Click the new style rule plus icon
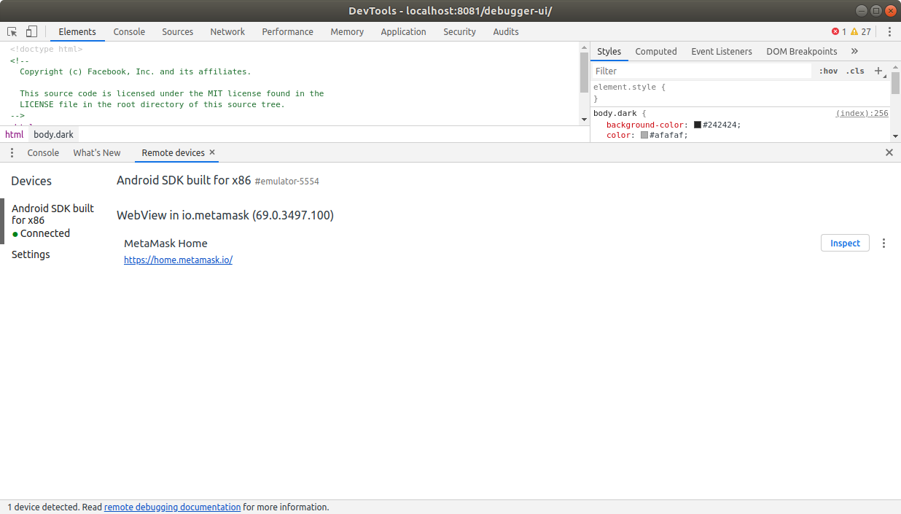The height and width of the screenshot is (514, 901). pyautogui.click(x=878, y=71)
